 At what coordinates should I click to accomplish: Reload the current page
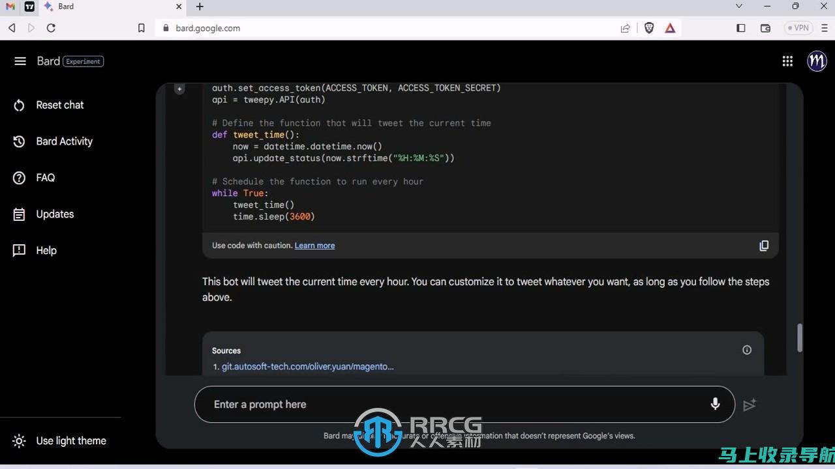point(51,28)
